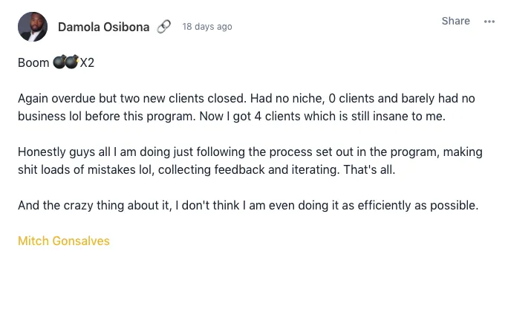Click the second bomb emoji with spark

[x=72, y=62]
